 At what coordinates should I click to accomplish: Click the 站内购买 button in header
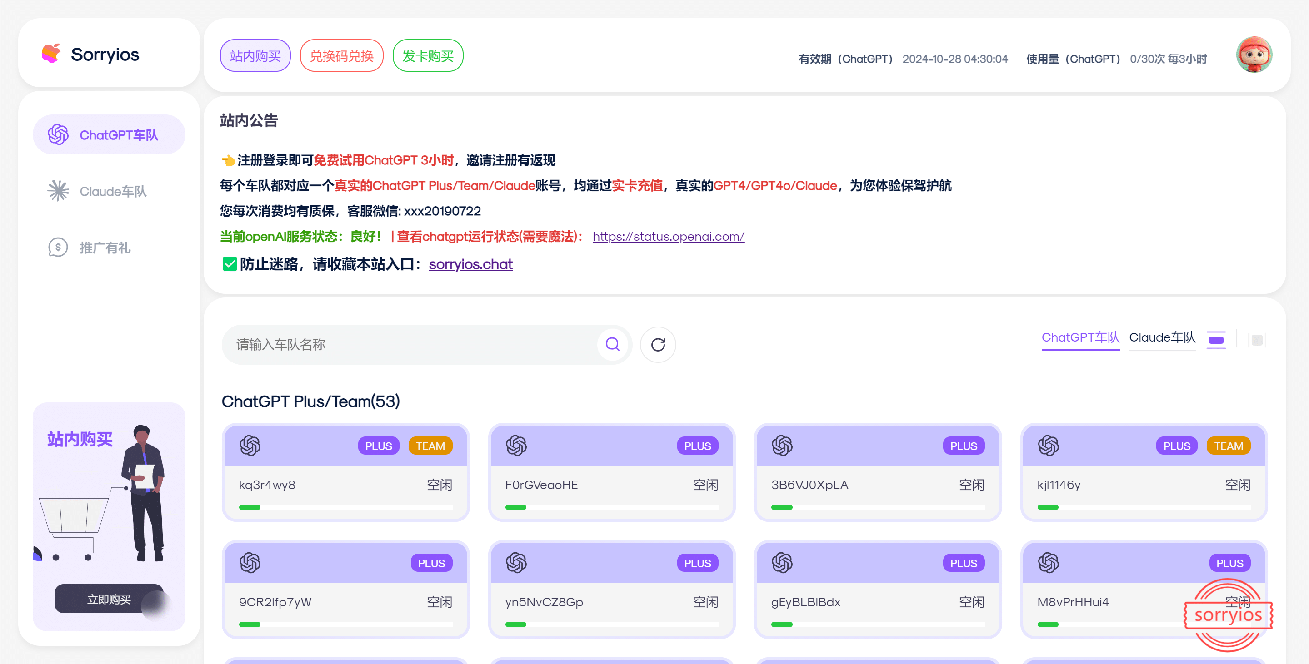[255, 55]
